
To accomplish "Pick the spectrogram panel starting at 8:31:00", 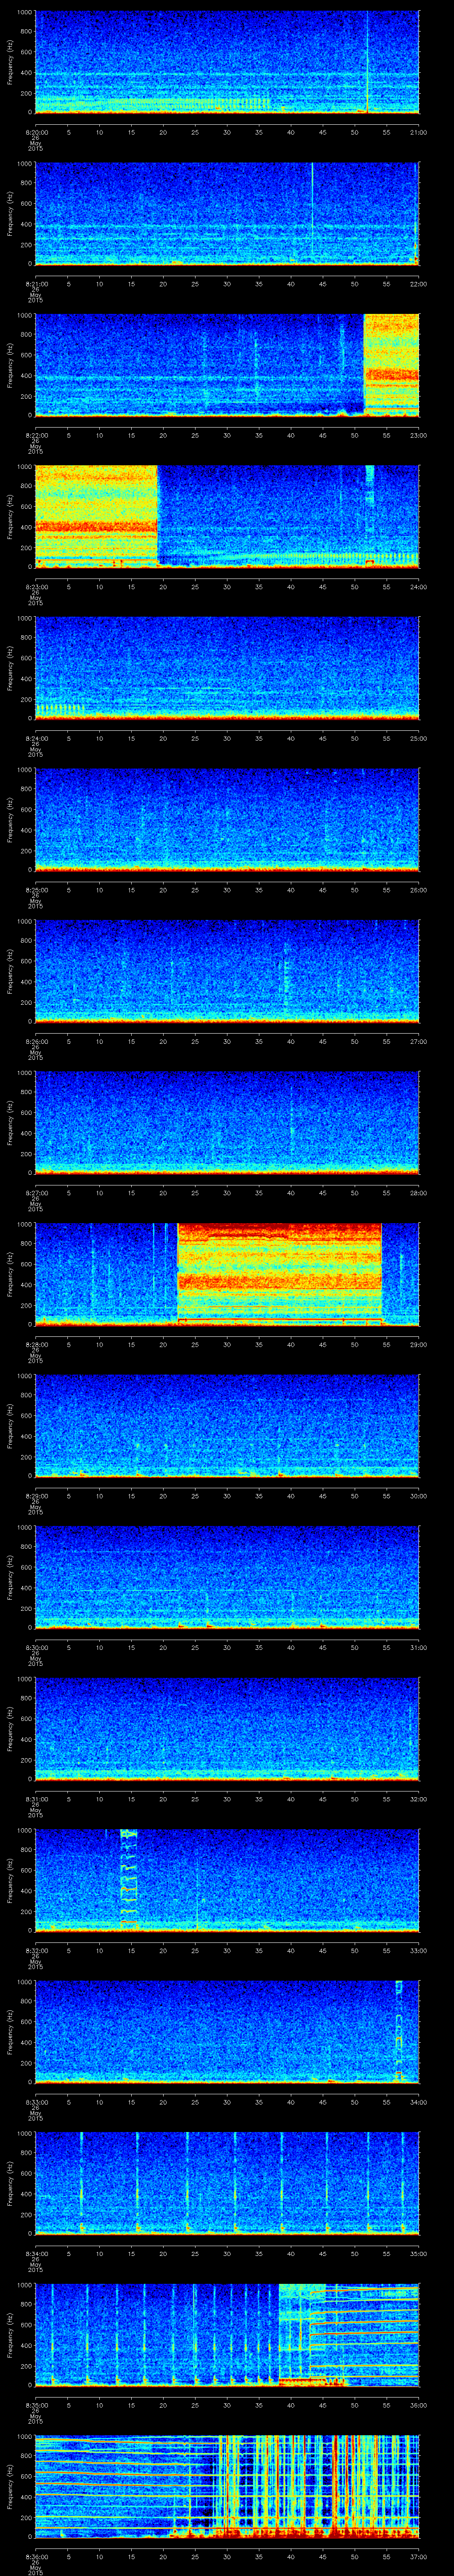I will point(227,1728).
